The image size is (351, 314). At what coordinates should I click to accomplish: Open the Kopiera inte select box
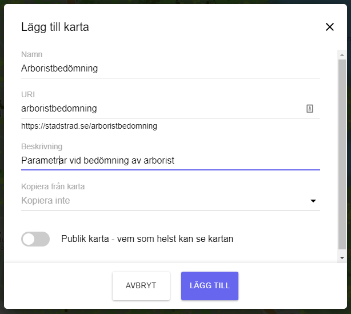(170, 201)
